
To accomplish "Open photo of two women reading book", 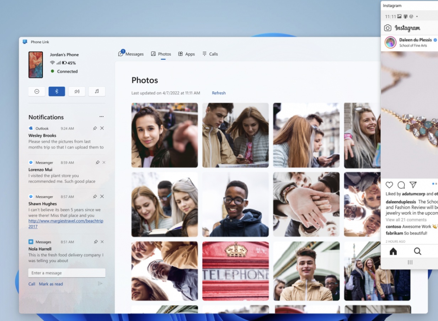I will pos(165,204).
